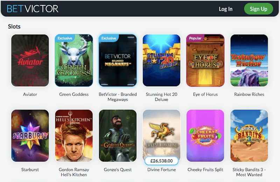Click the Starburst title text
The height and width of the screenshot is (182, 280).
(x=30, y=169)
